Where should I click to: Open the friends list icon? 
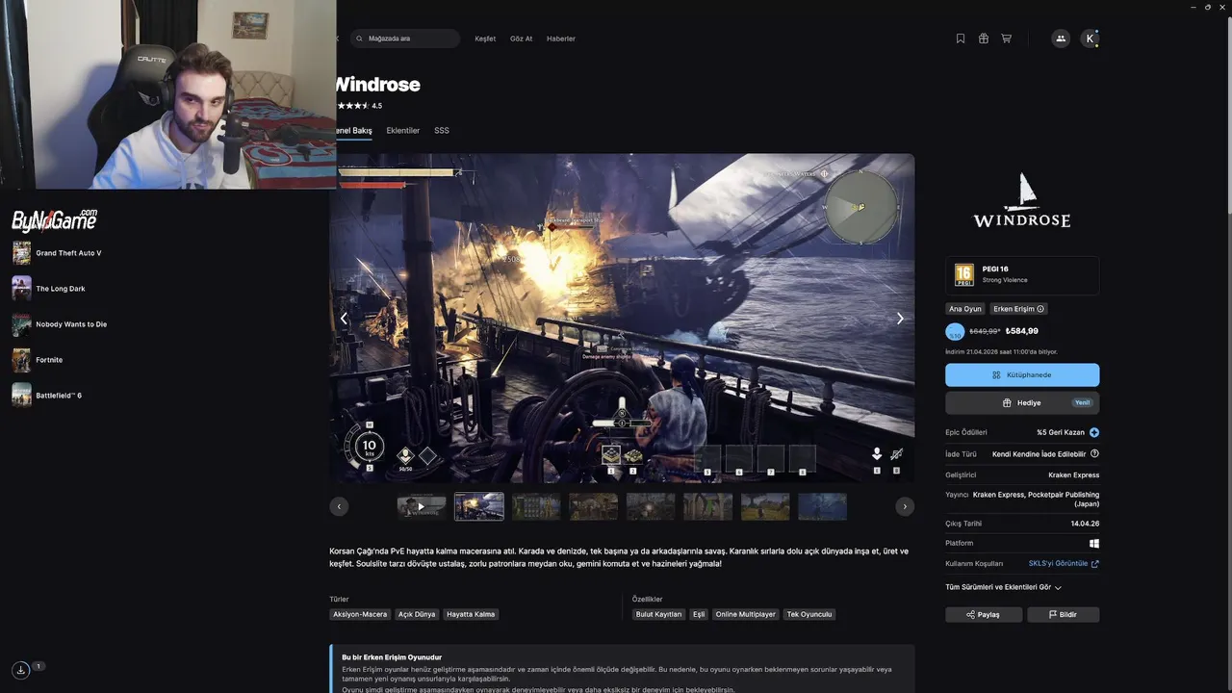(x=1061, y=38)
